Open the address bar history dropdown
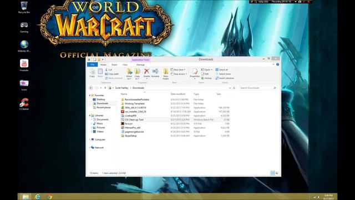Viewport: 355px width, 200px height. pos(230,88)
